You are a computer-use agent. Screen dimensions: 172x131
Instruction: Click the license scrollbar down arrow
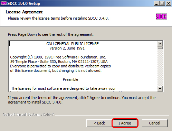(x=160, y=89)
